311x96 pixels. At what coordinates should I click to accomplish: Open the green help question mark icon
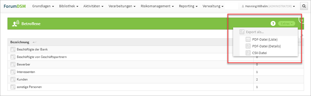273,24
